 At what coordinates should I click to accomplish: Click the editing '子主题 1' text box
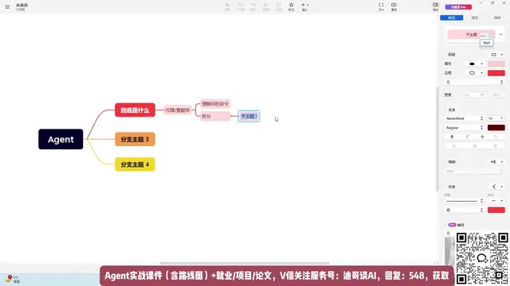tap(249, 116)
